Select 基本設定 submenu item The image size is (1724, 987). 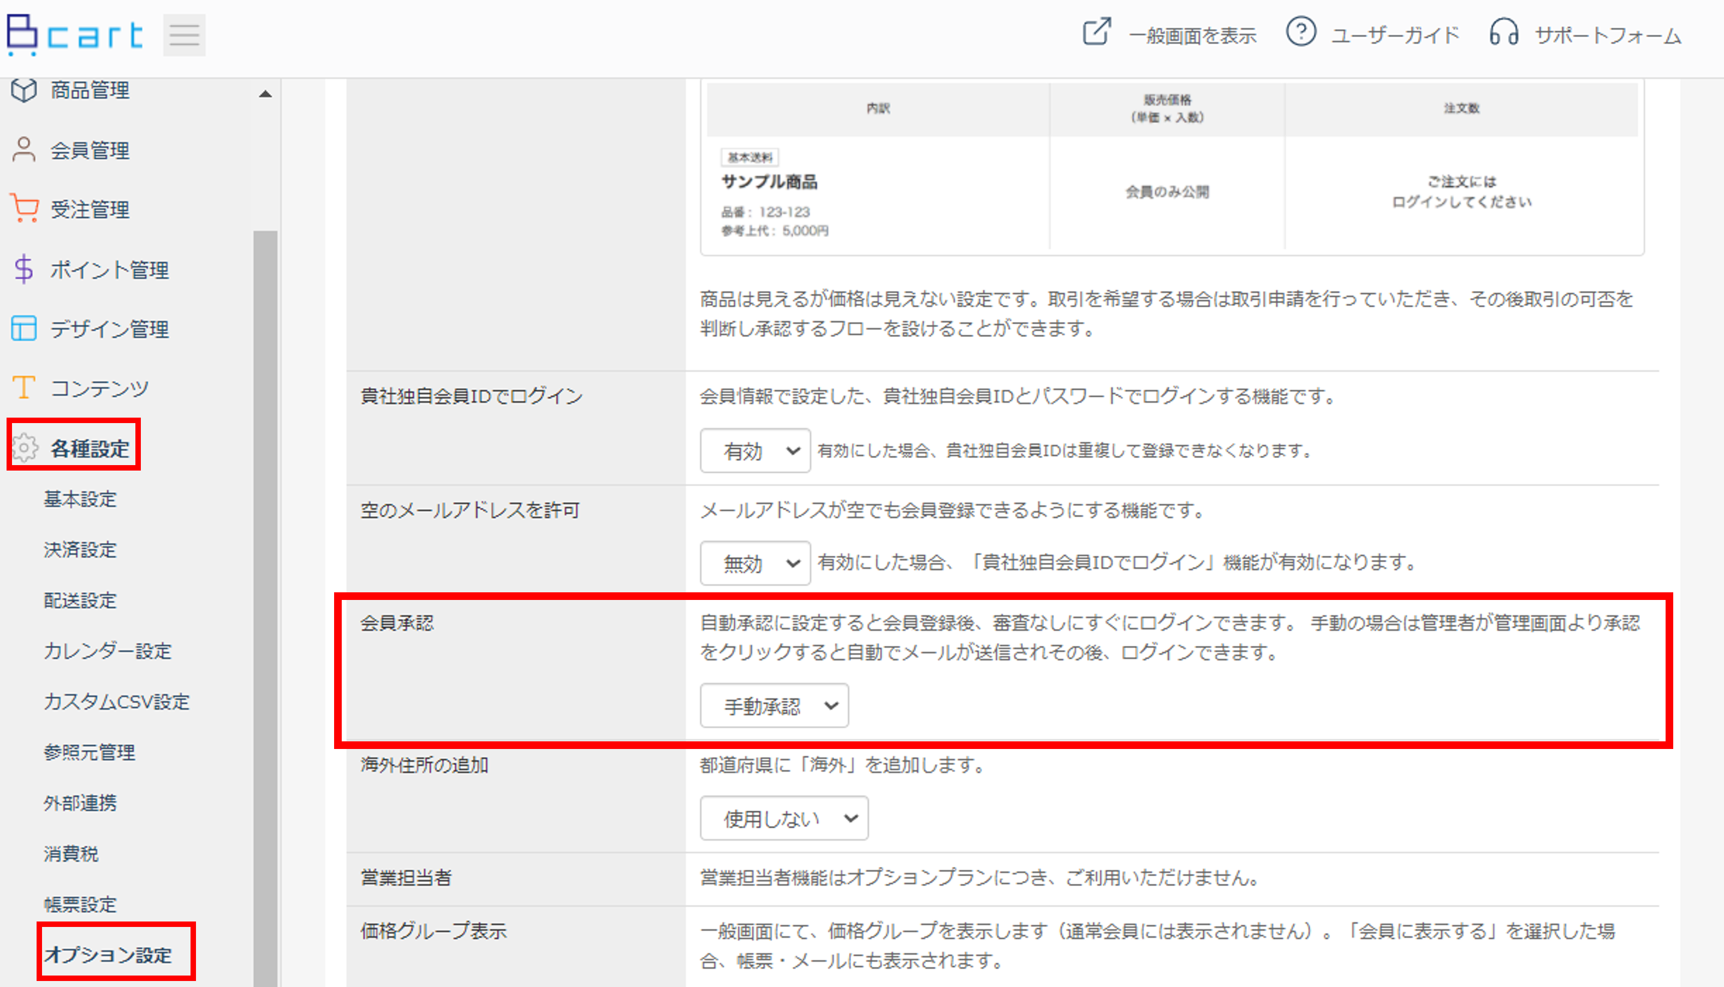(x=80, y=499)
